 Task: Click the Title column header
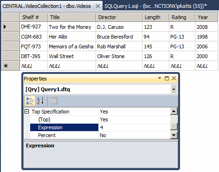click(x=72, y=17)
